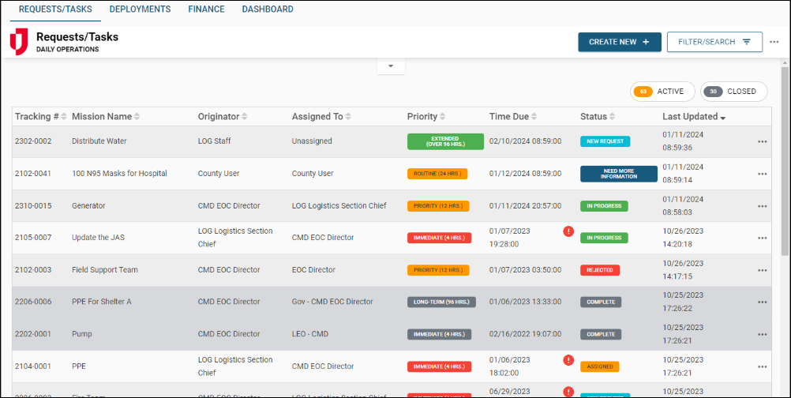Screen dimensions: 791x398
Task: Toggle the Closed requests filter chip
Action: coord(734,92)
